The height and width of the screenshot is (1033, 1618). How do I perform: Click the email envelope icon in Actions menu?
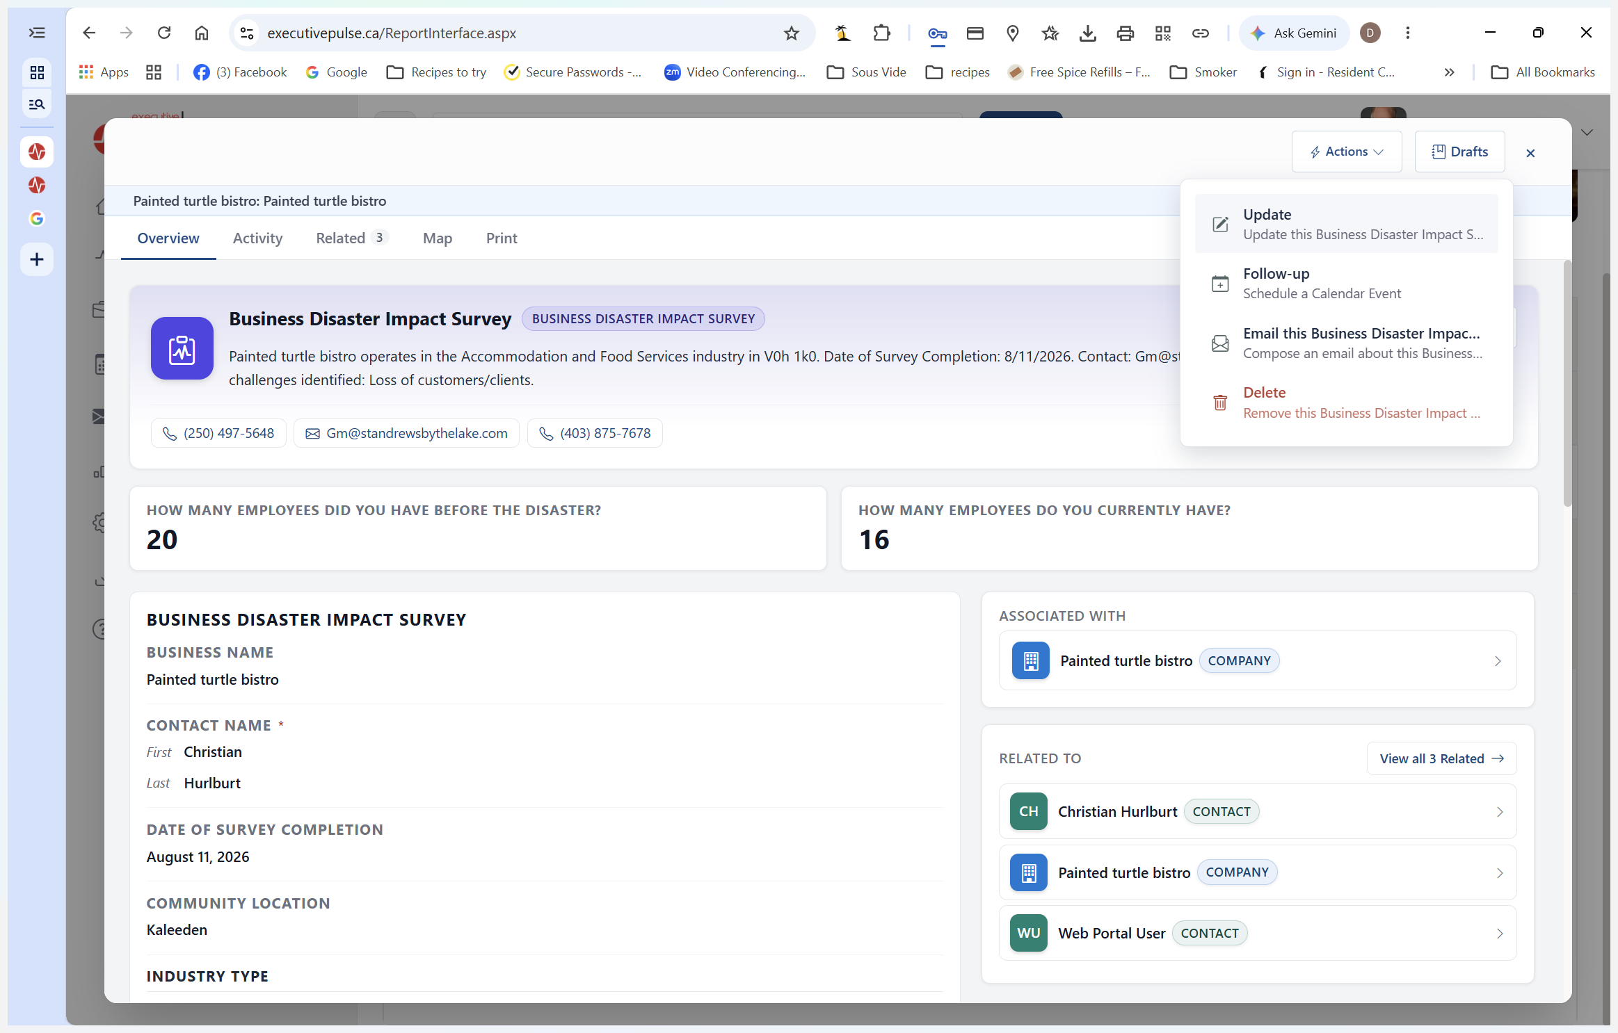point(1220,343)
